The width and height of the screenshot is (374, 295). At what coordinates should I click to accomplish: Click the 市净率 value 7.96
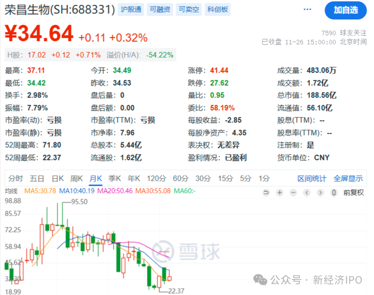point(127,133)
